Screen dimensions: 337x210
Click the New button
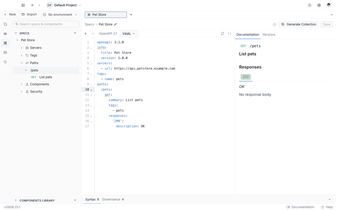10,15
